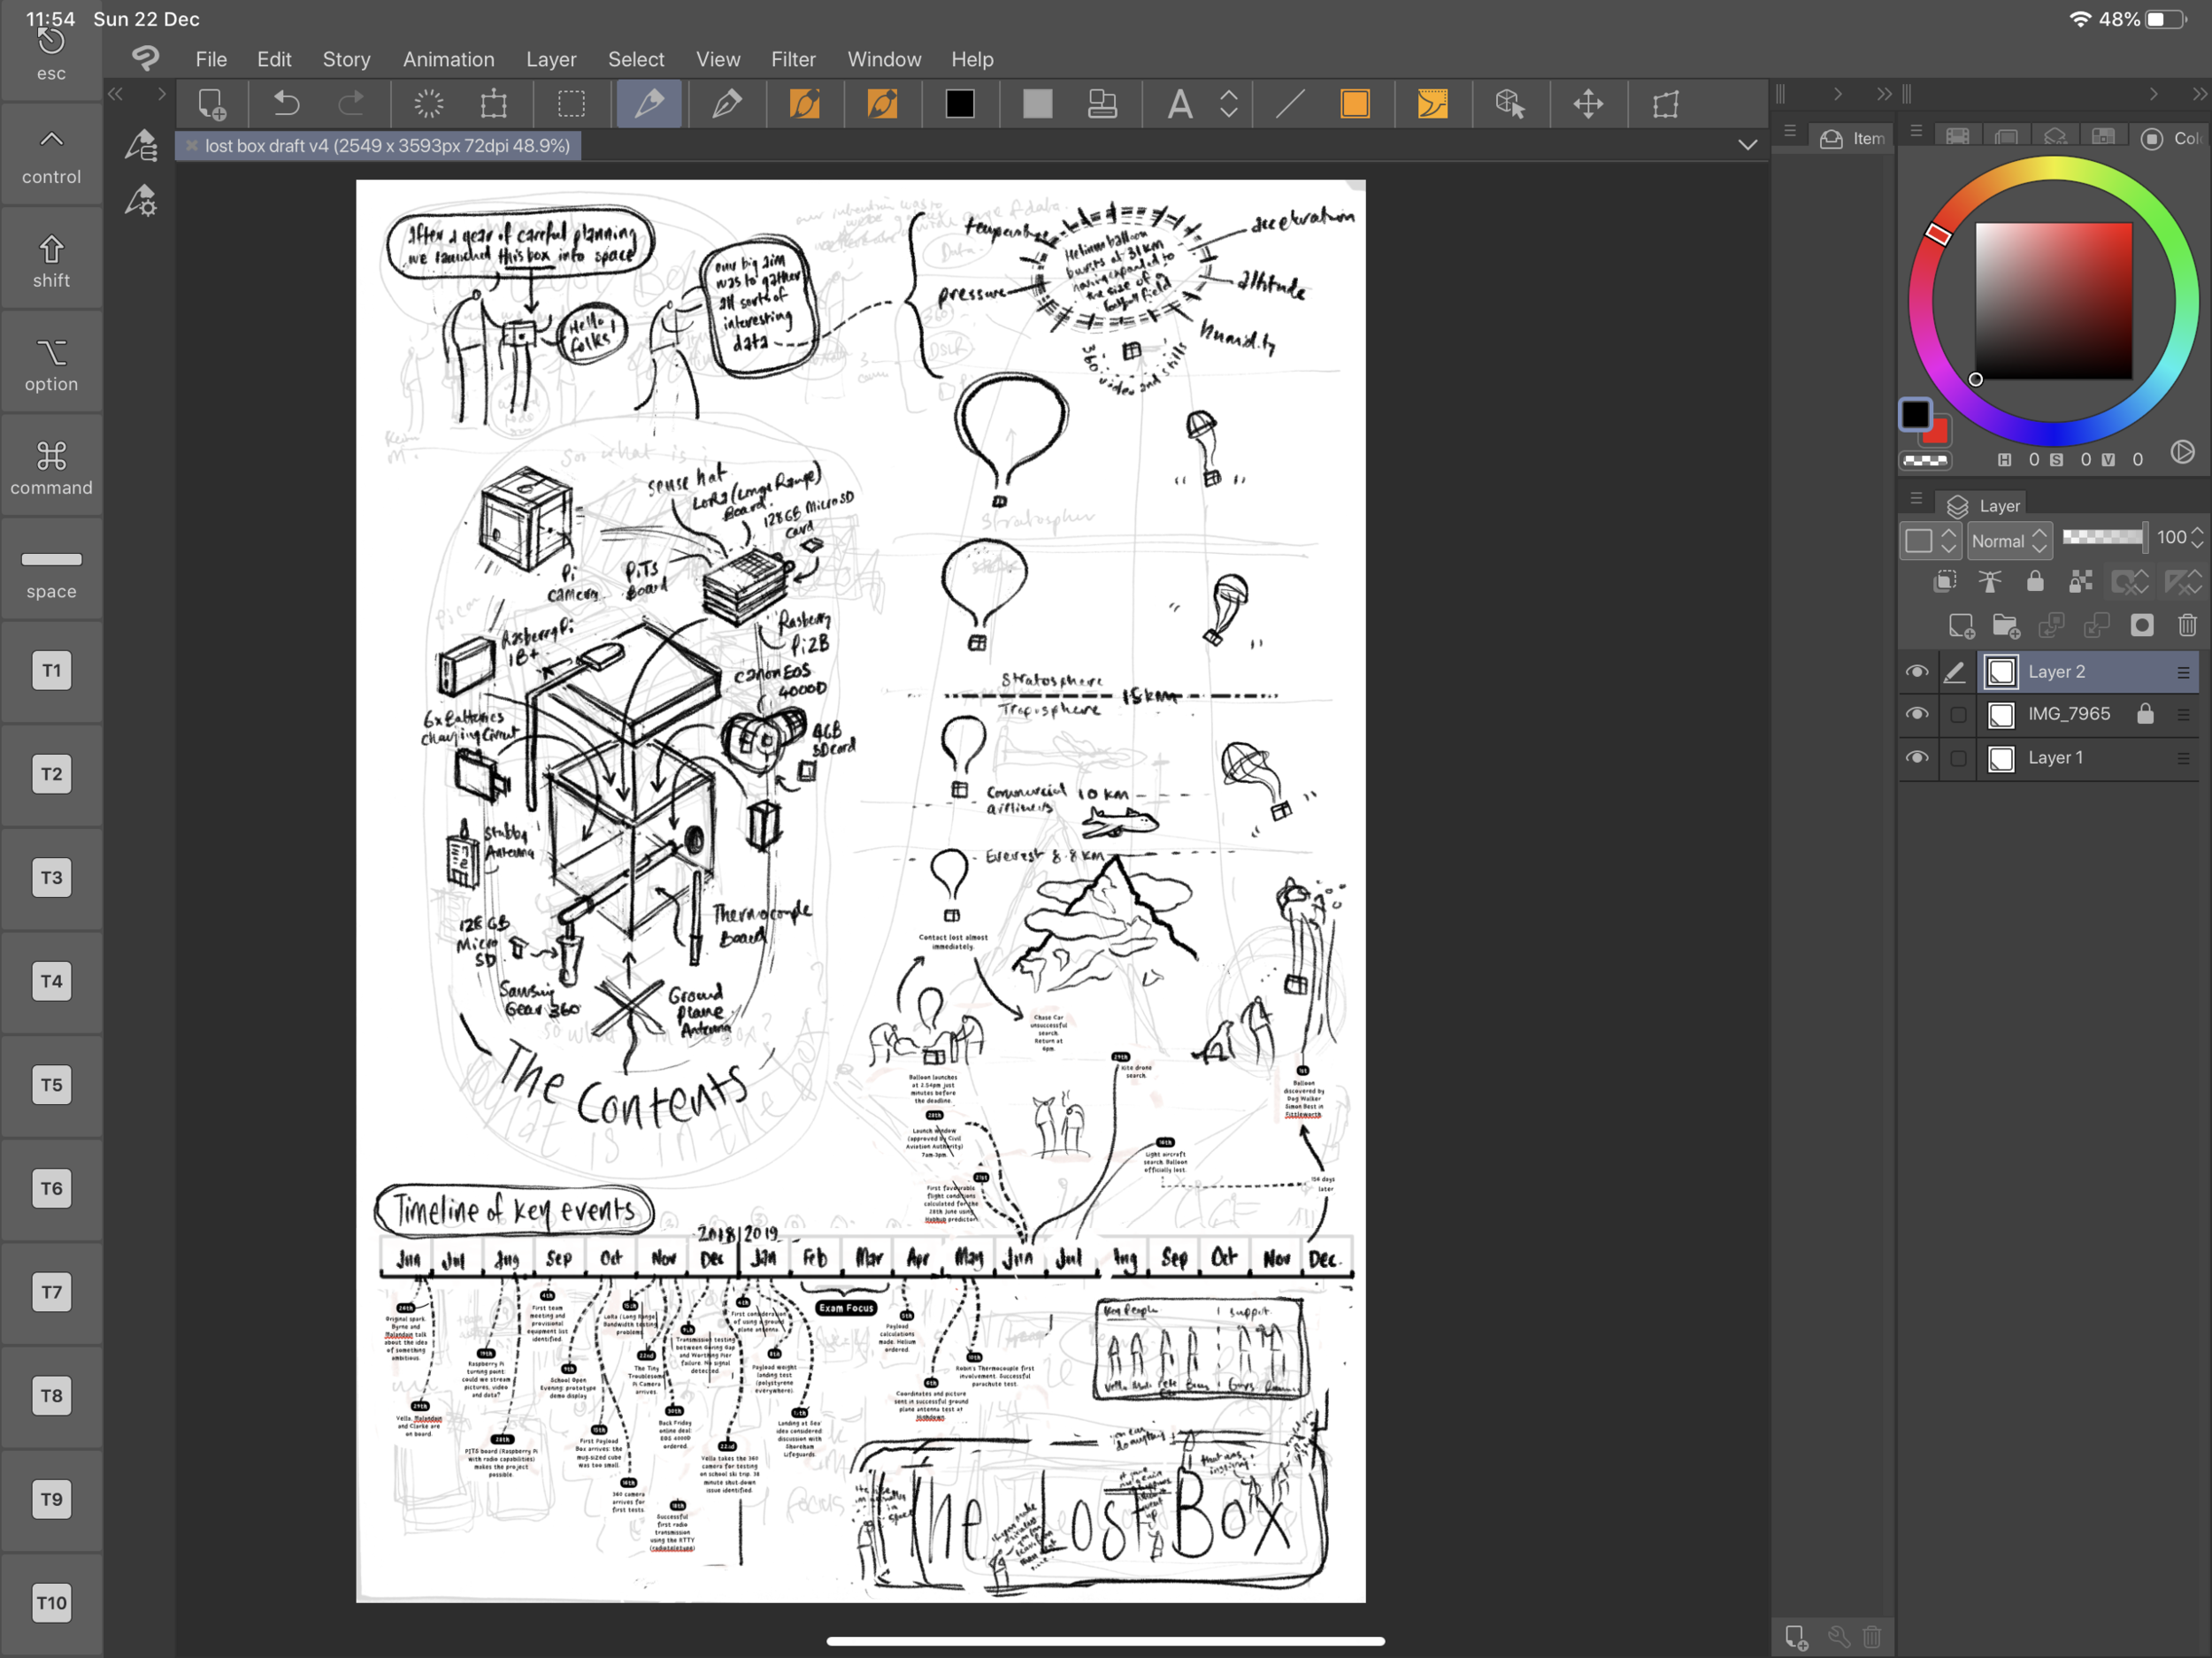Open the Animation menu
The height and width of the screenshot is (1658, 2212).
click(448, 59)
